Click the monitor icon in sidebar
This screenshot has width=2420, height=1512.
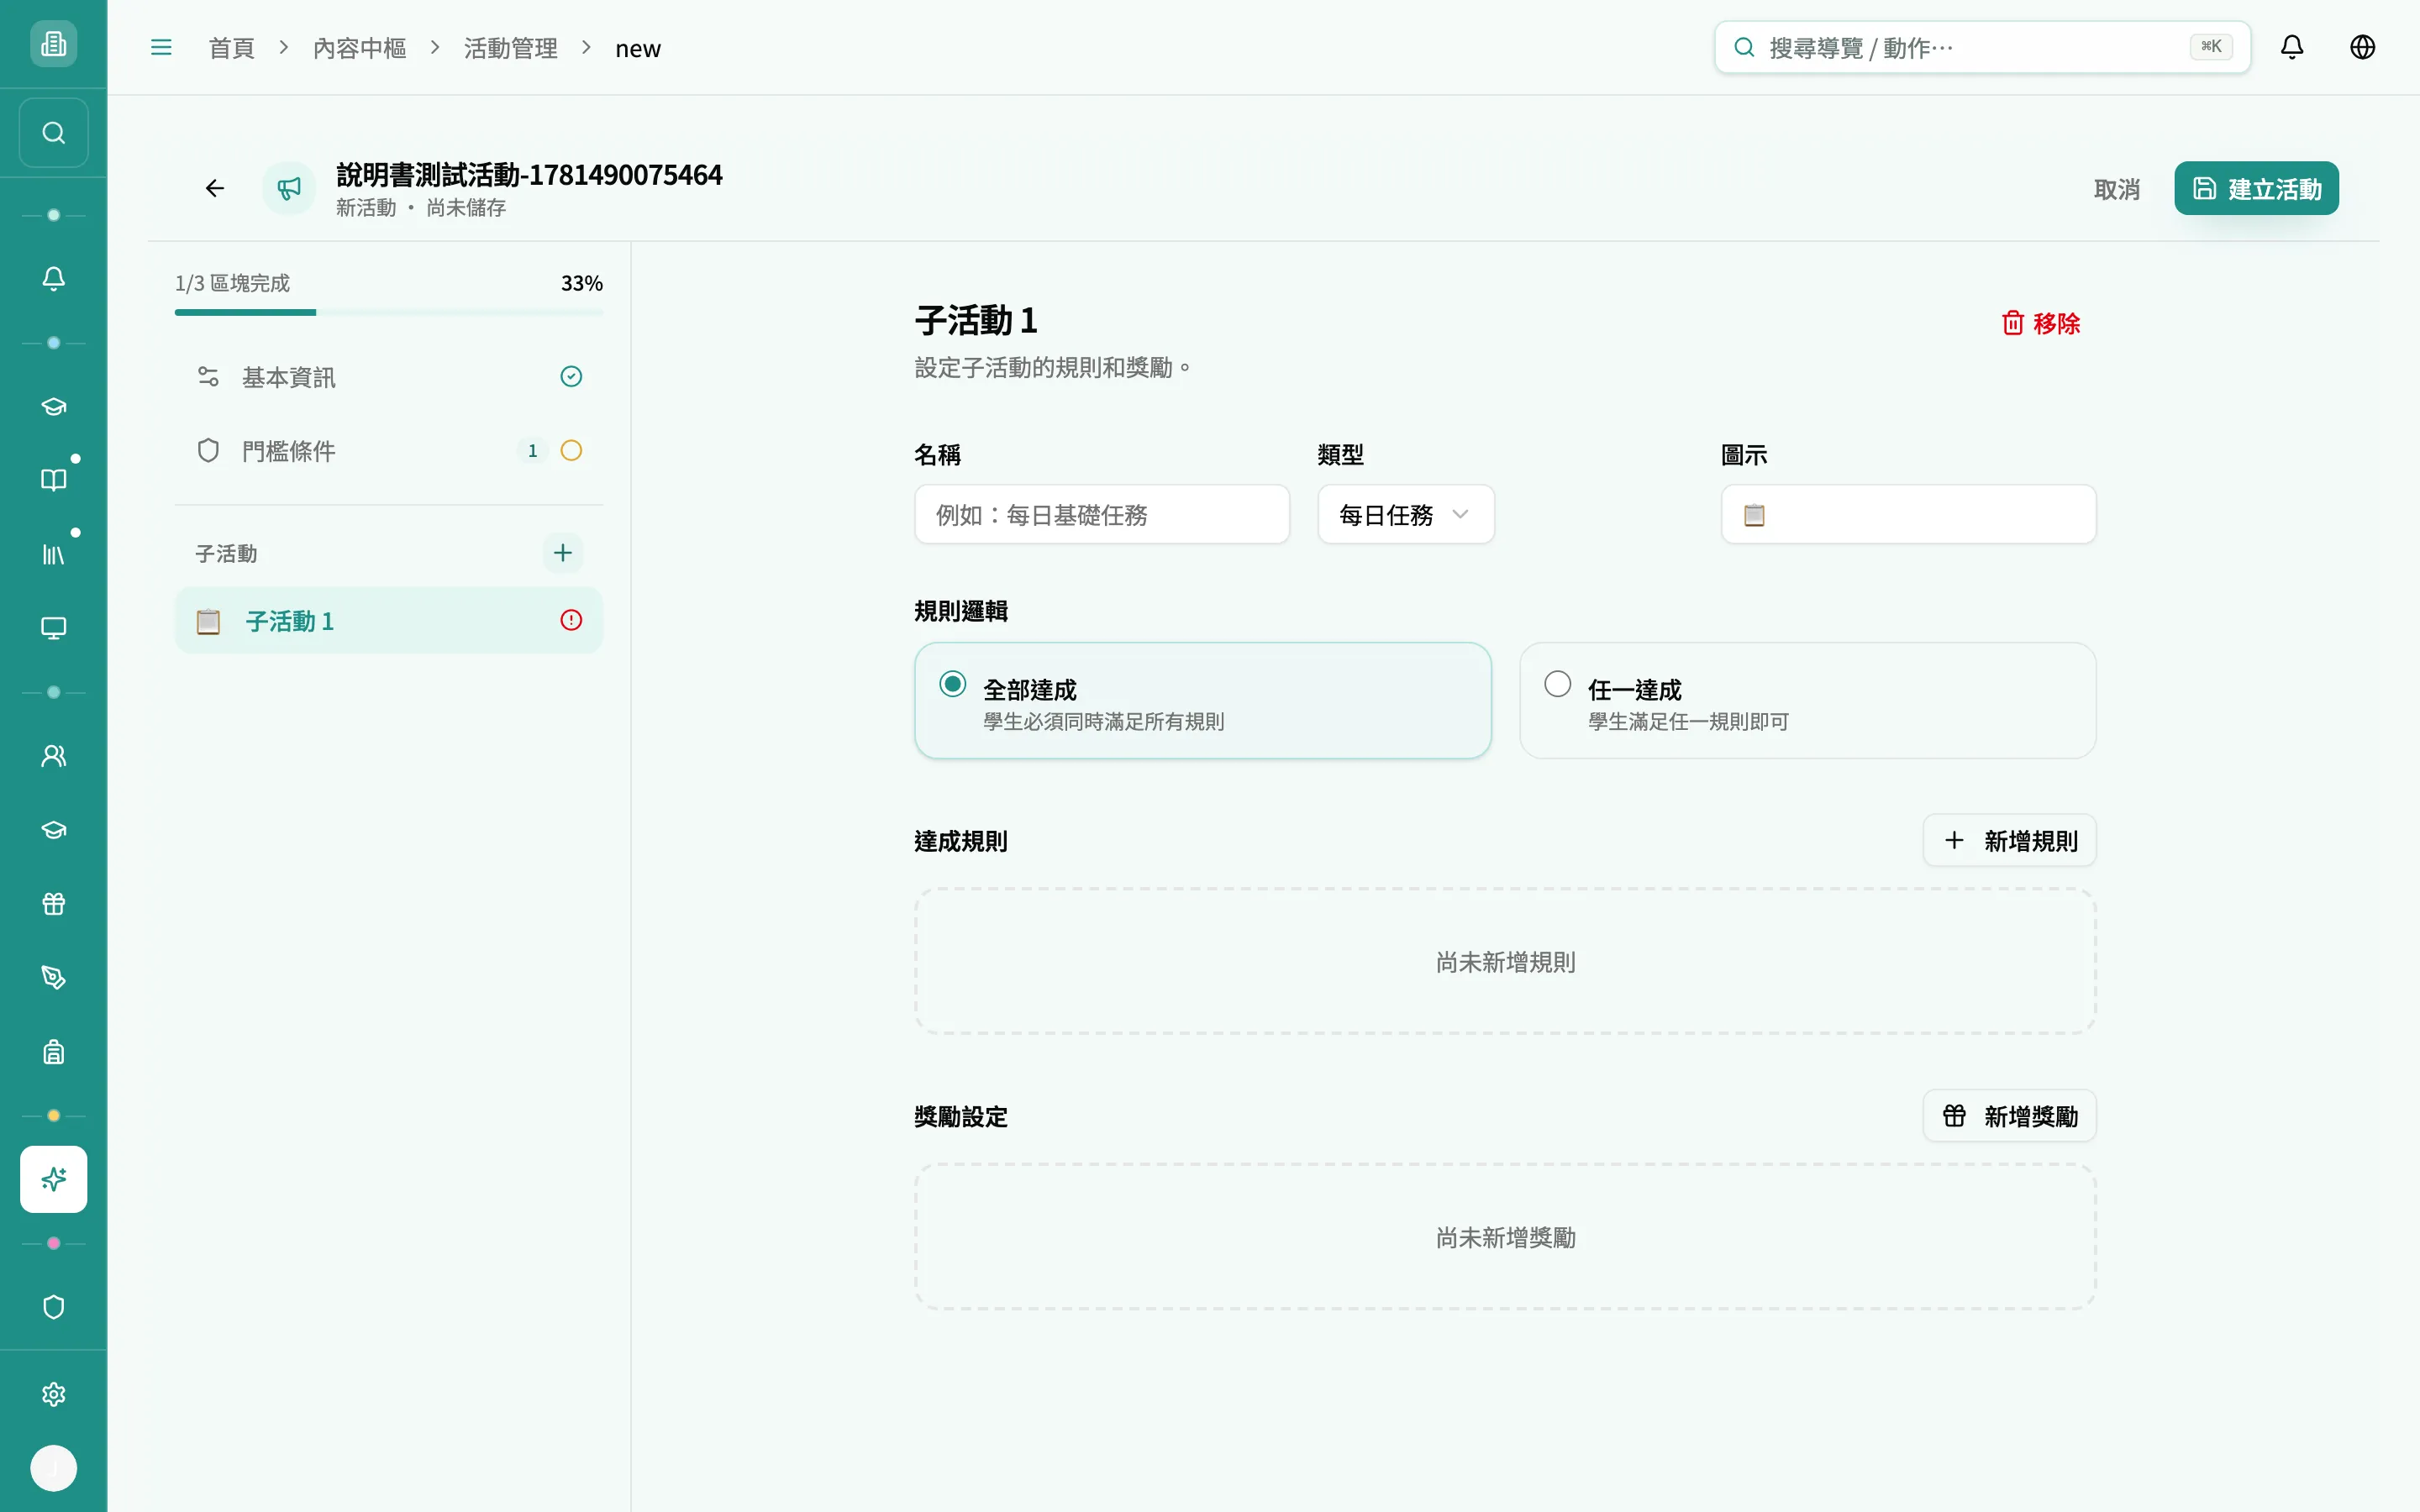click(x=53, y=628)
